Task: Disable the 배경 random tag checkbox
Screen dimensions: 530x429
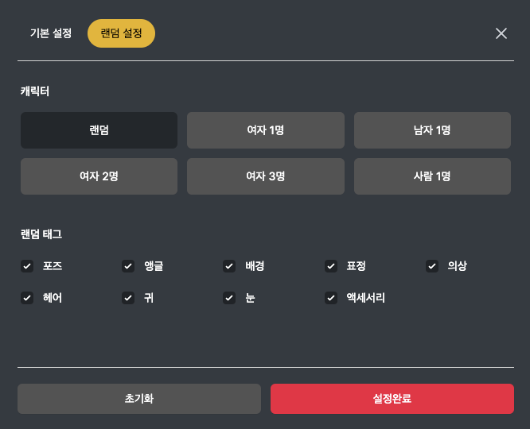Action: [x=229, y=266]
